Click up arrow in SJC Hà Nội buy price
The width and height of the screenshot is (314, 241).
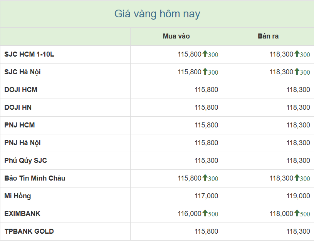click(x=205, y=72)
